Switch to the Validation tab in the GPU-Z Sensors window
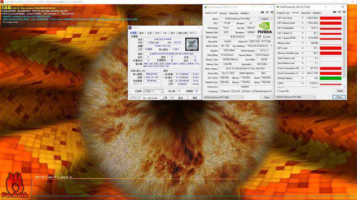The width and height of the screenshot is (357, 200). tap(318, 13)
